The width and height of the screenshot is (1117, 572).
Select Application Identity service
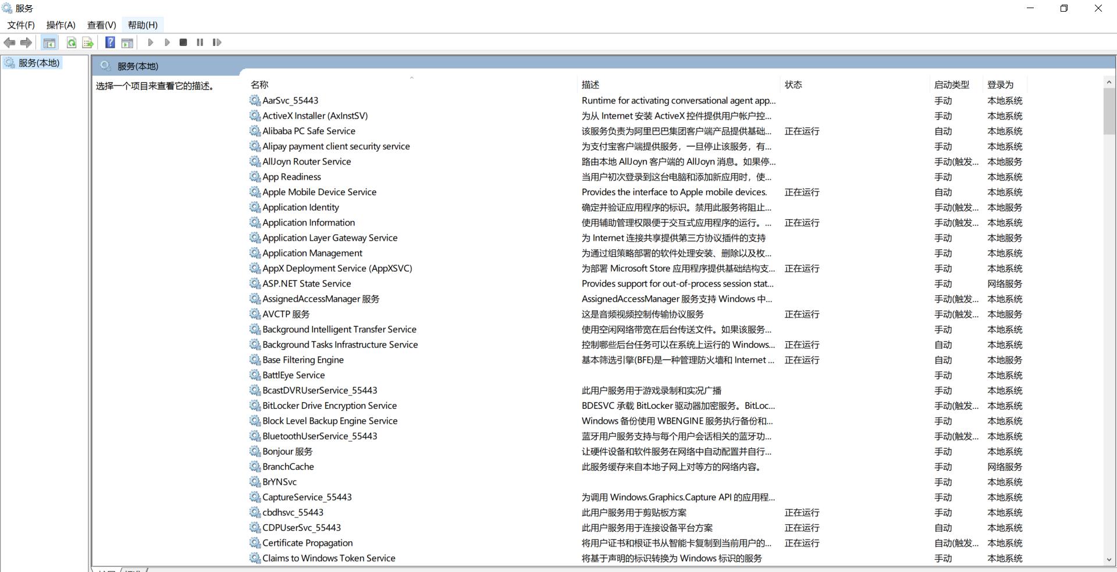click(300, 207)
